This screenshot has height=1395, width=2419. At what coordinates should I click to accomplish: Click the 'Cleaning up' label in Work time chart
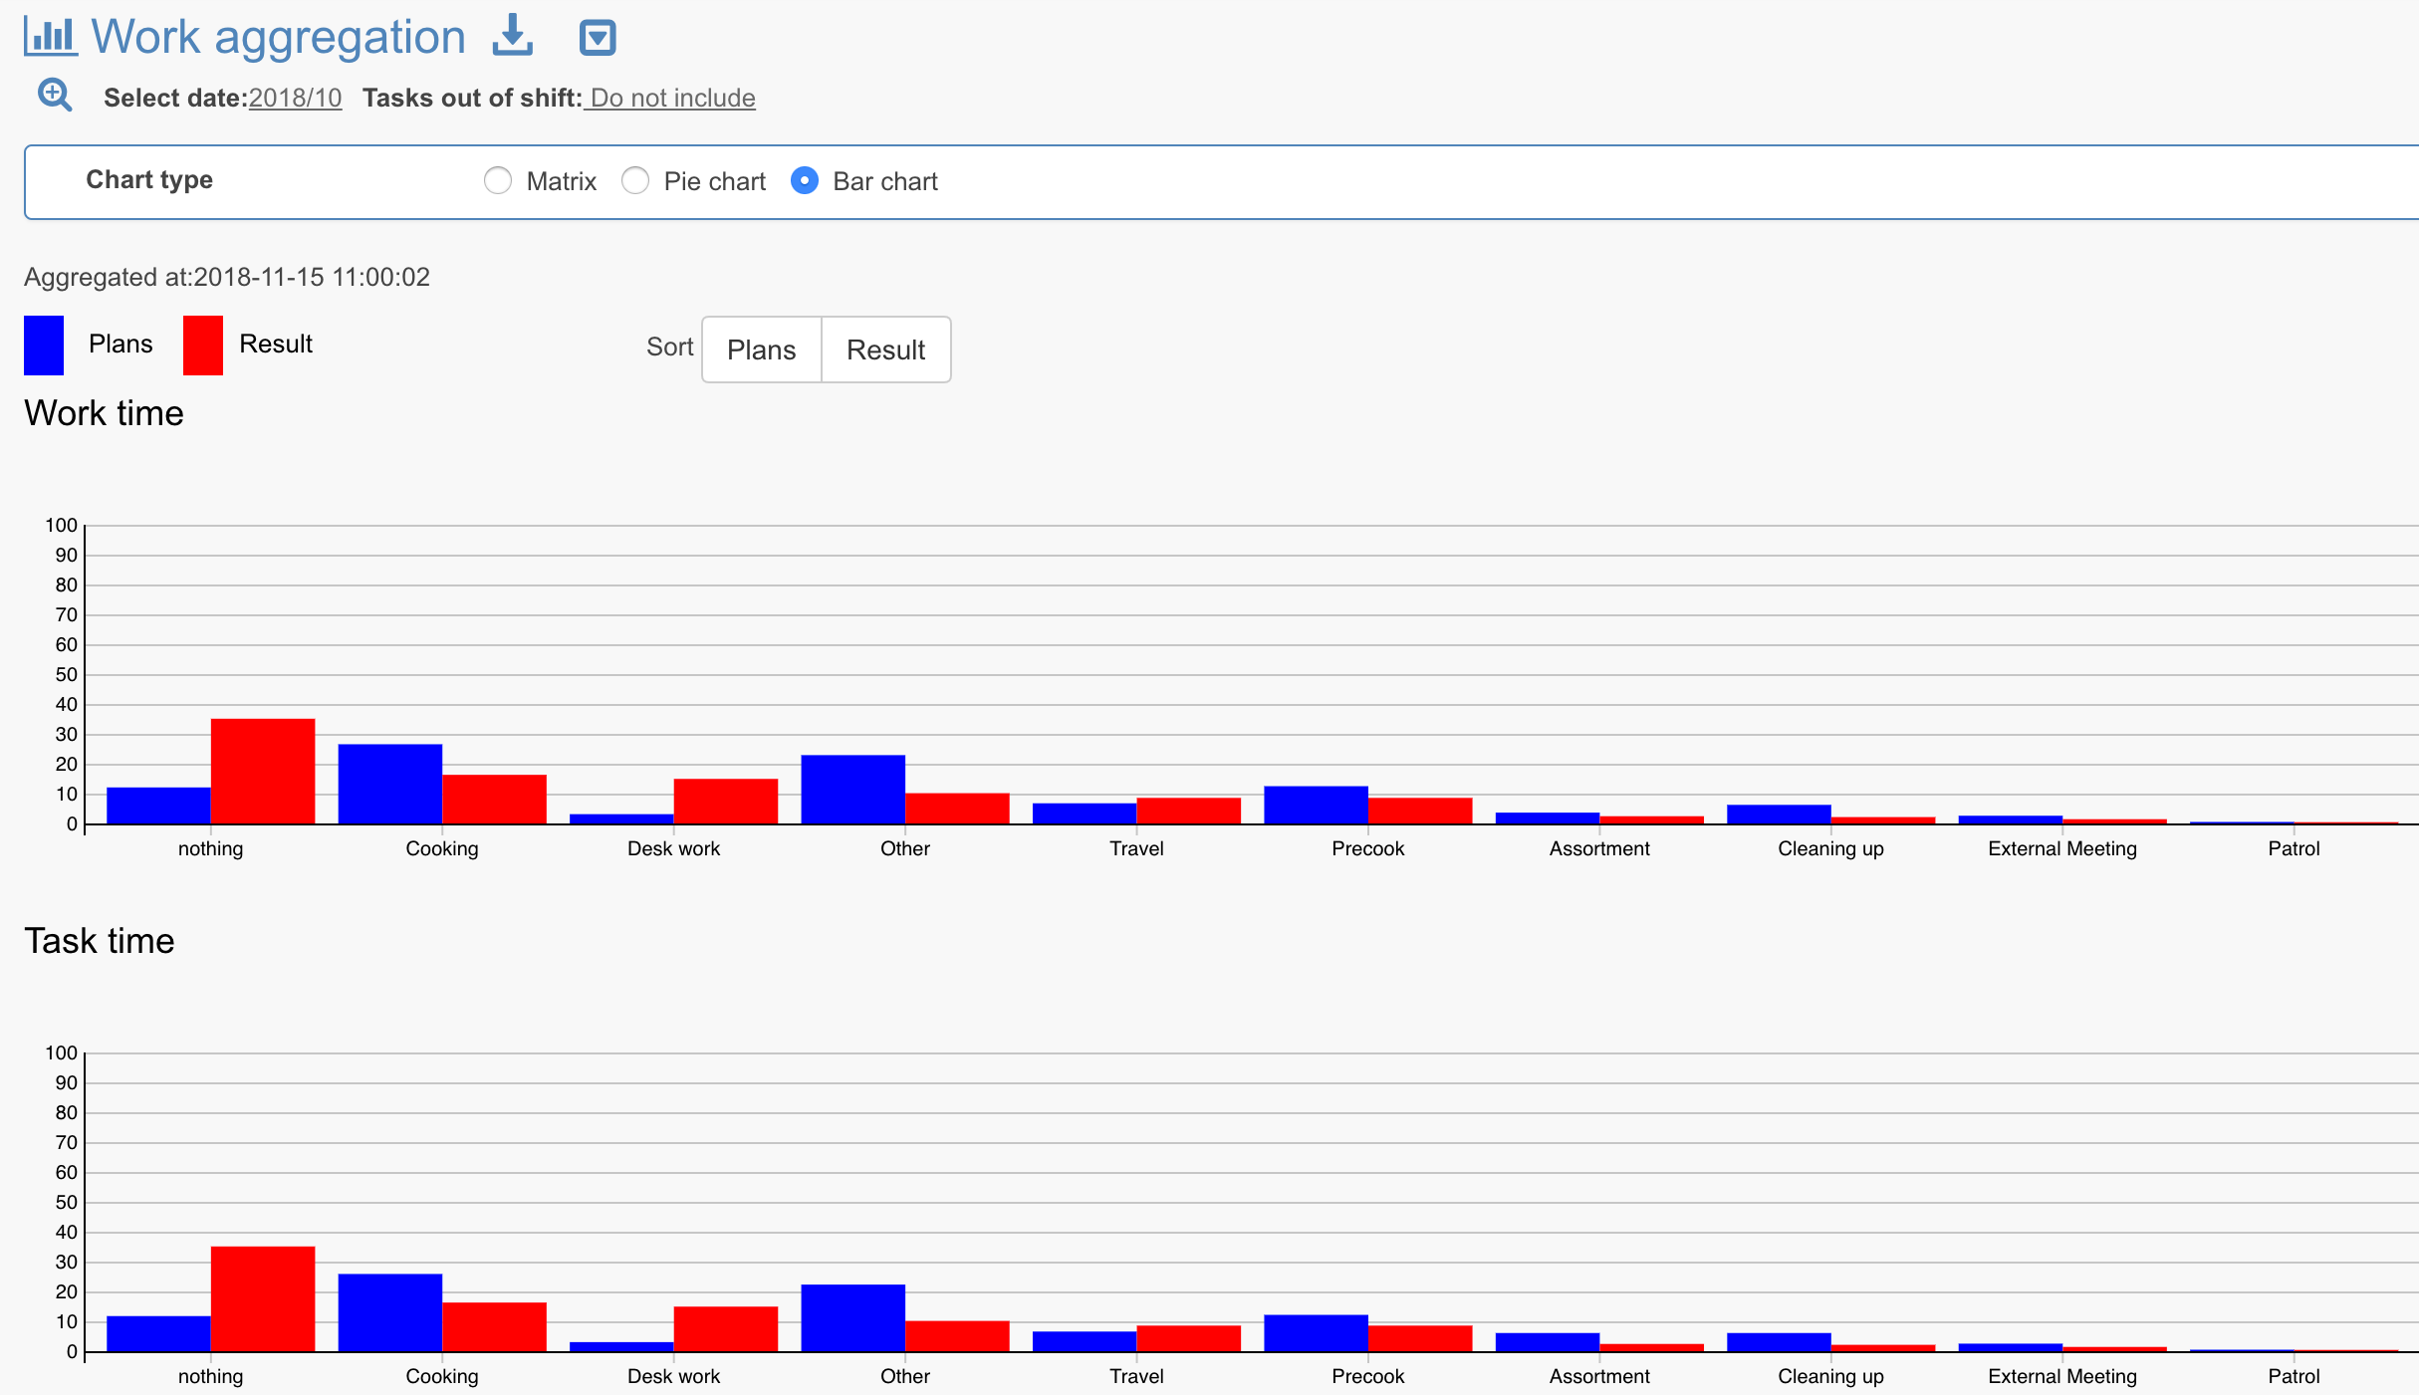[1831, 848]
